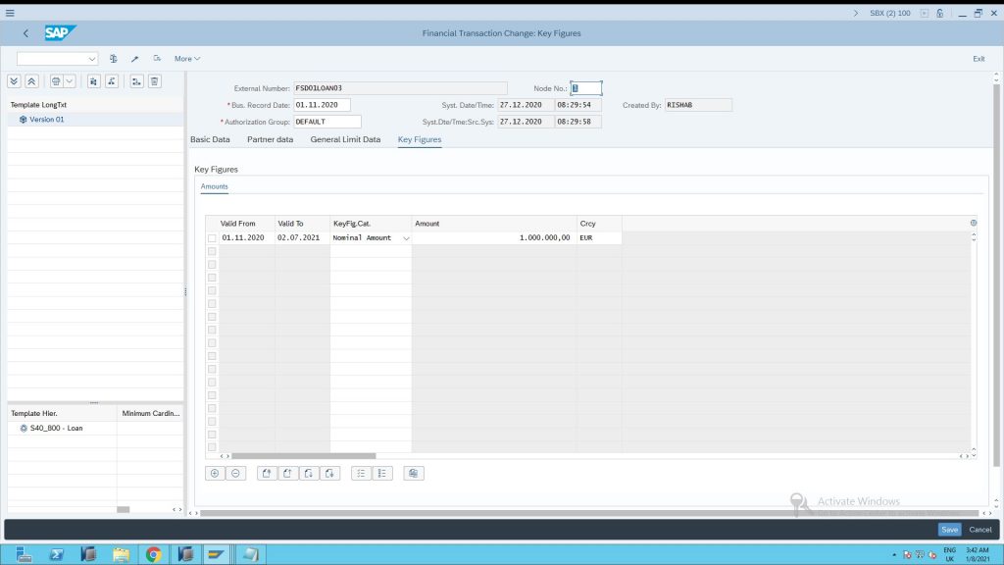Screen dimensions: 1004x565
Task: Open PowerShell from the taskbar
Action: (x=56, y=554)
